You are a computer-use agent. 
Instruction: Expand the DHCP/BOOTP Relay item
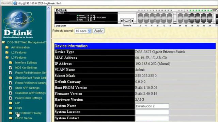pos(28,113)
